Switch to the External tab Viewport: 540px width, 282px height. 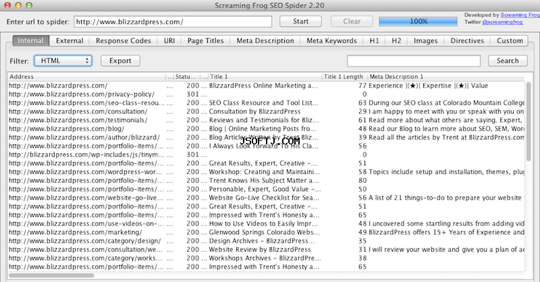[70, 40]
